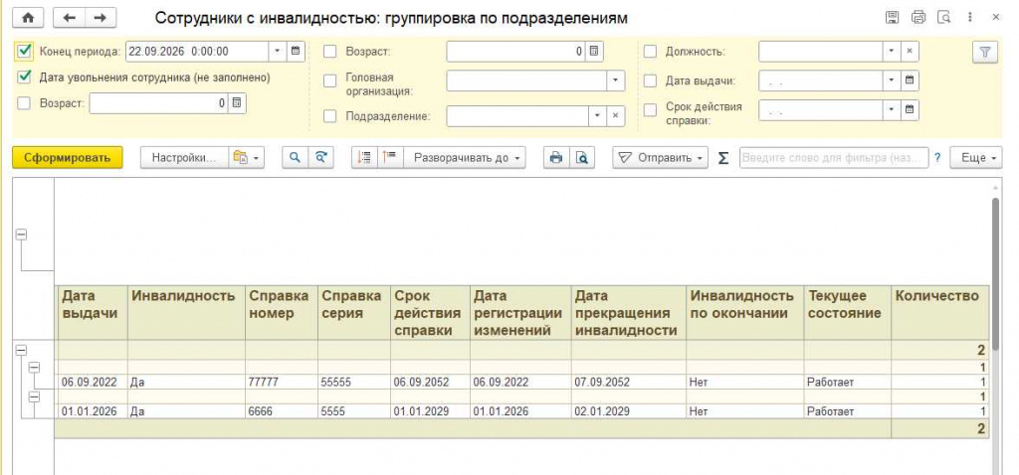Viewport: 1019px width, 475px height.
Task: Collapse all groups icon in the toolbar
Action: [390, 157]
